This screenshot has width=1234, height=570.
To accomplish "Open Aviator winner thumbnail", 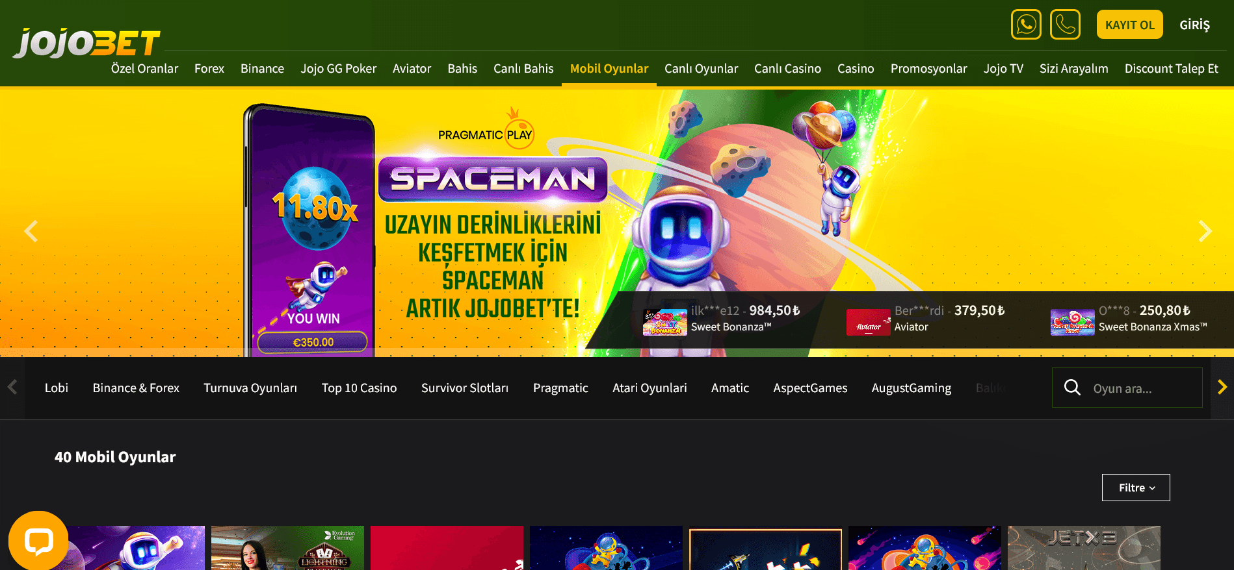I will click(868, 322).
